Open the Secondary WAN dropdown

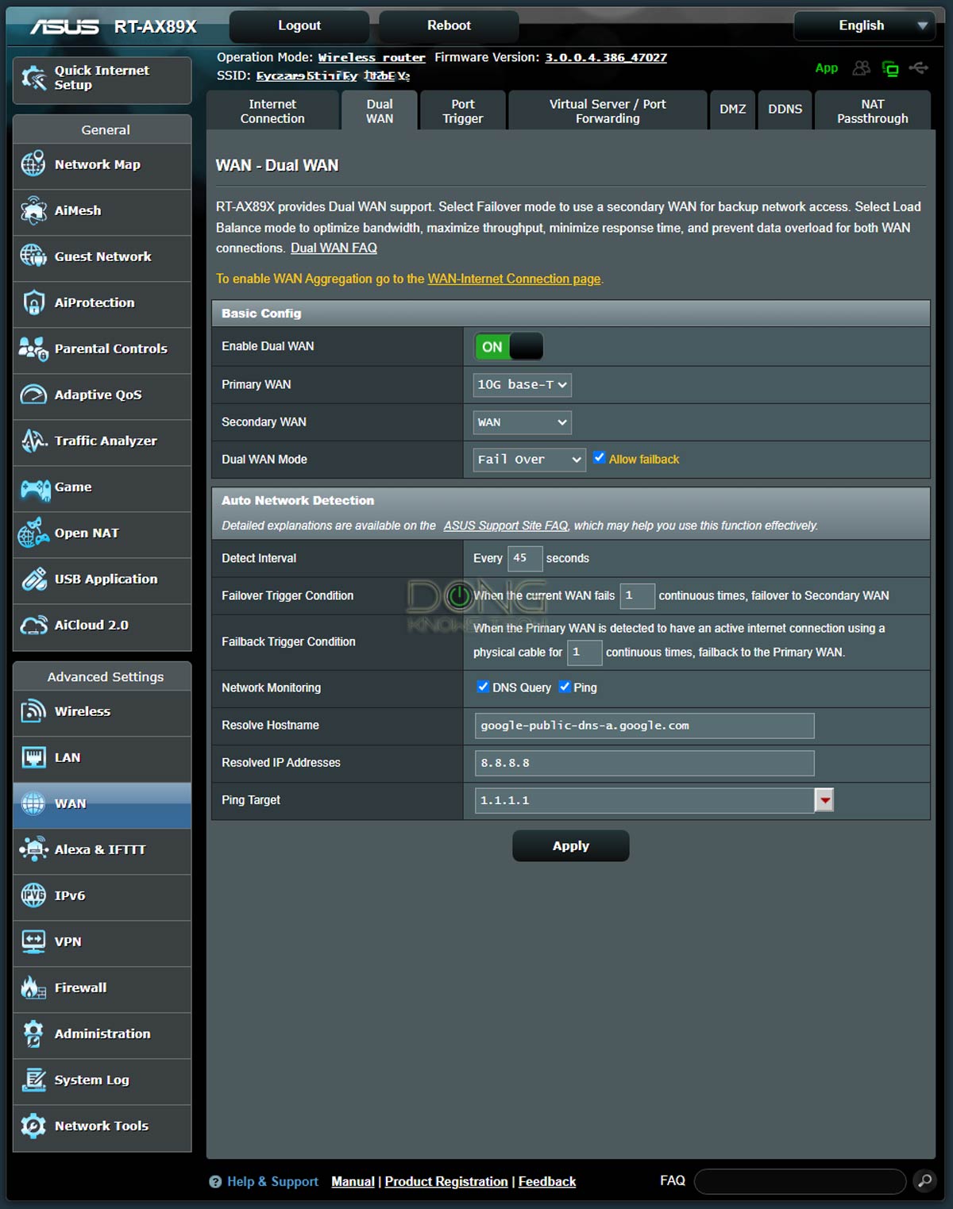[522, 422]
